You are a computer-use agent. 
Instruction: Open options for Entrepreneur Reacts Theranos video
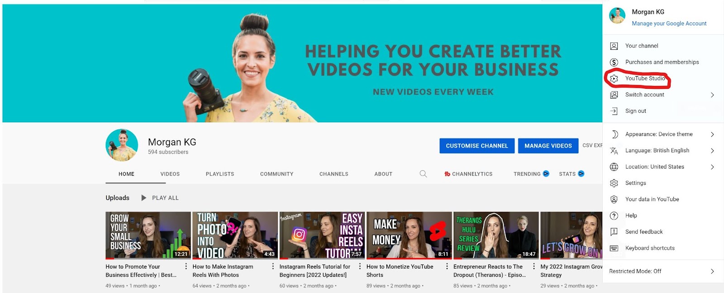pos(534,266)
